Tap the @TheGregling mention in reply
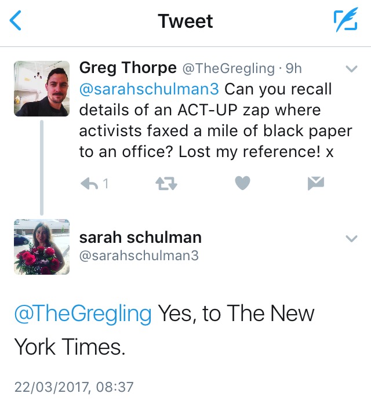The width and height of the screenshot is (371, 408). point(82,314)
